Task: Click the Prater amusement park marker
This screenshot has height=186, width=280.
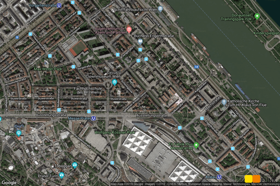Action: pos(19,133)
